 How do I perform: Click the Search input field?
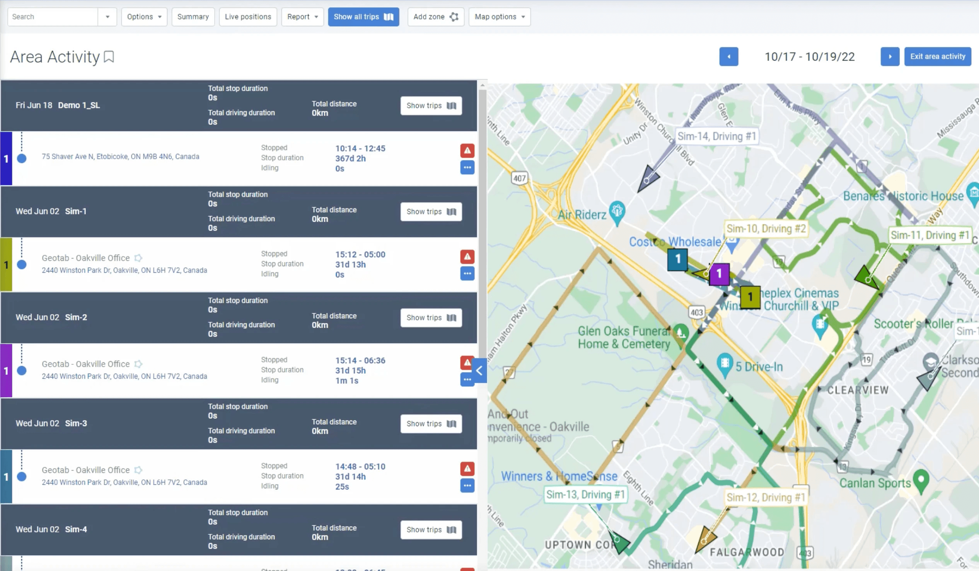[x=53, y=17]
